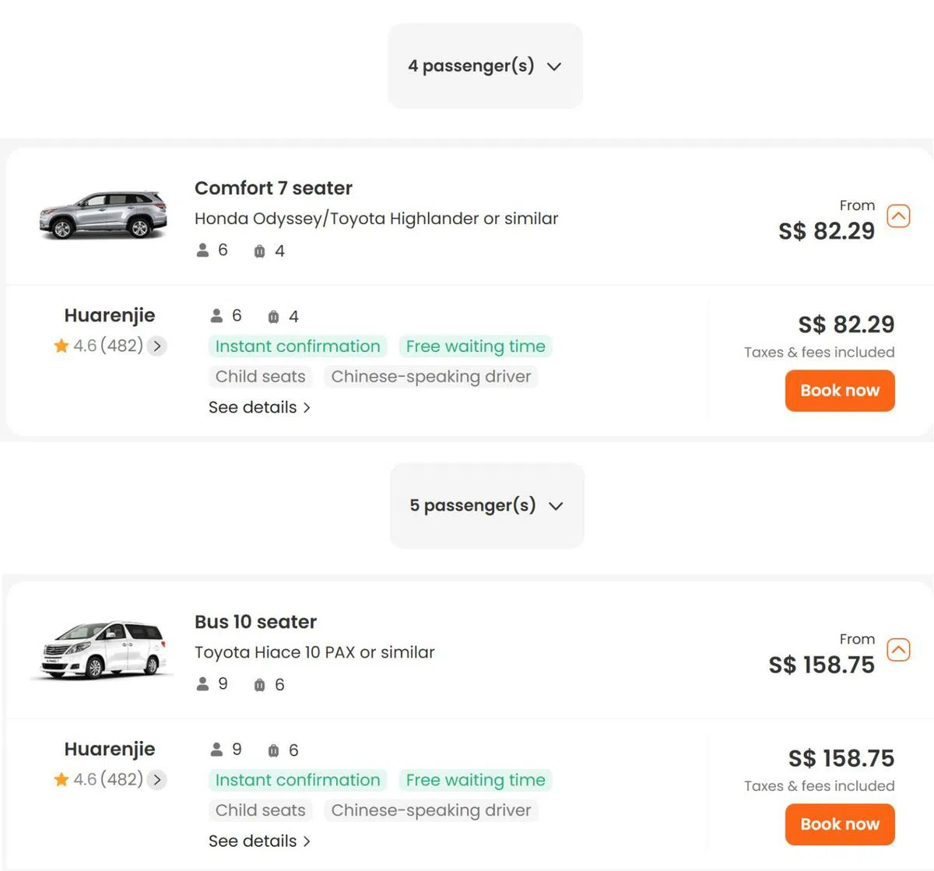Click passenger icon in Comfort 7 seater header

tap(203, 251)
